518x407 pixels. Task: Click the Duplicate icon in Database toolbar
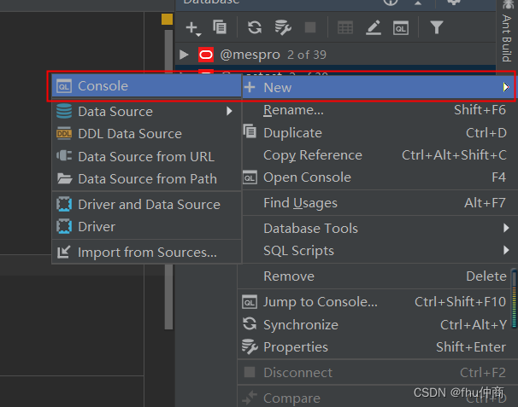tap(220, 27)
